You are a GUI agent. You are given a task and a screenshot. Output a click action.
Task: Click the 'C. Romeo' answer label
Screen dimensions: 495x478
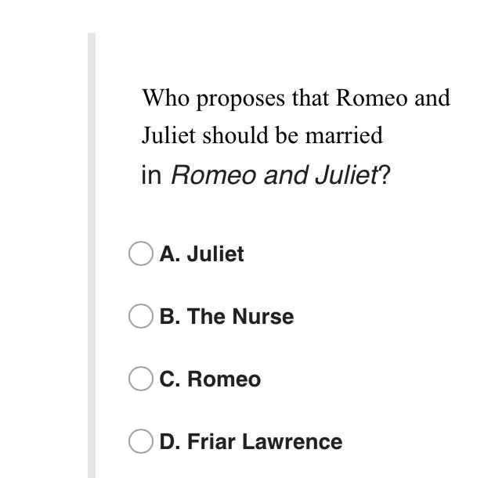click(210, 379)
